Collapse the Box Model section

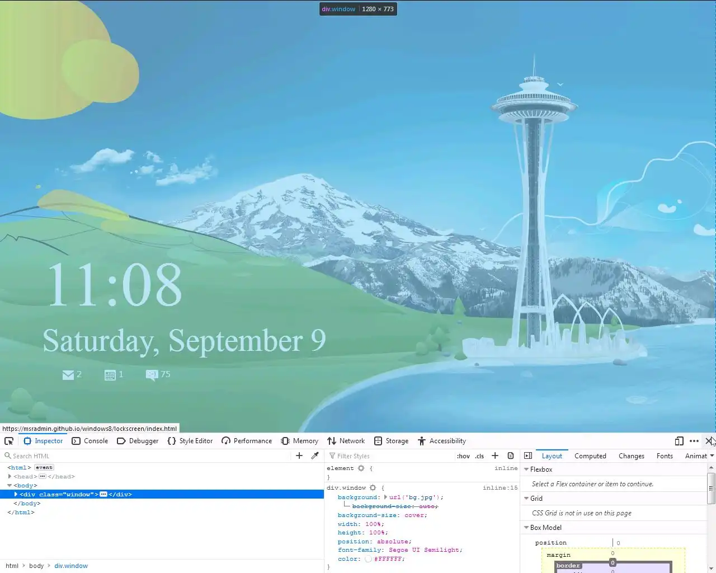[x=526, y=528]
